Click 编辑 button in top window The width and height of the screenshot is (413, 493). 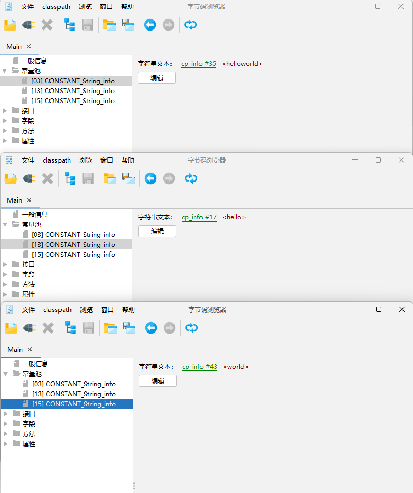pyautogui.click(x=157, y=78)
